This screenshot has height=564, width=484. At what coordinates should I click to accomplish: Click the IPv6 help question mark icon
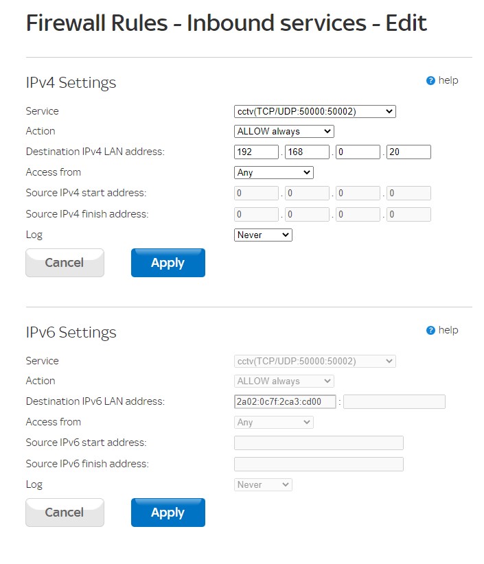(x=430, y=331)
